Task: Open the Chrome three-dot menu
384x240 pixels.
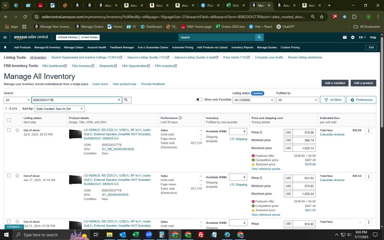Action: (378, 17)
